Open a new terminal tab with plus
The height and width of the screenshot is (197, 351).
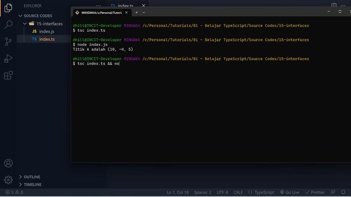point(137,13)
